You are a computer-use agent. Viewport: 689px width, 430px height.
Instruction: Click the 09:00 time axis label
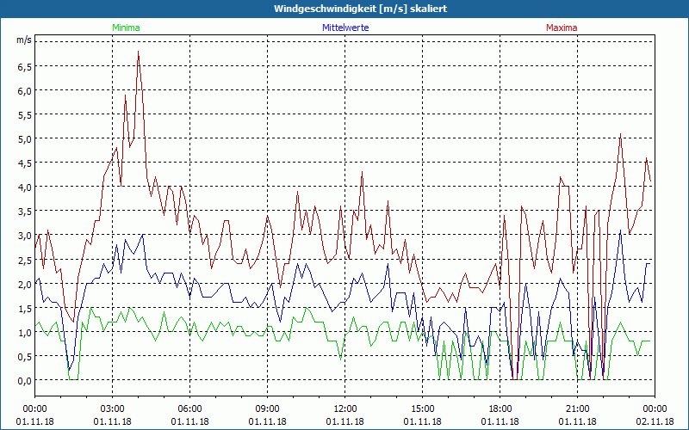[x=267, y=409]
